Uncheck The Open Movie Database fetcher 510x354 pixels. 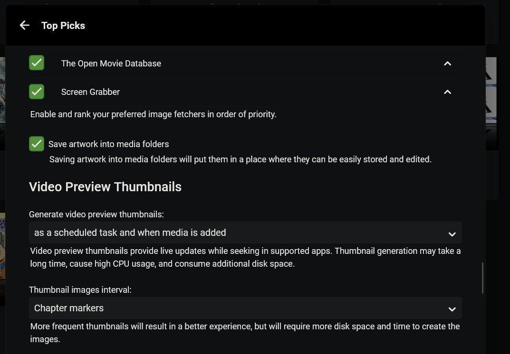37,63
